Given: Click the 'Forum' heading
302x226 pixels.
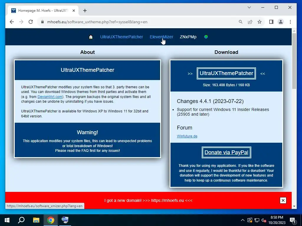Looking at the screenshot, I should [185, 128].
